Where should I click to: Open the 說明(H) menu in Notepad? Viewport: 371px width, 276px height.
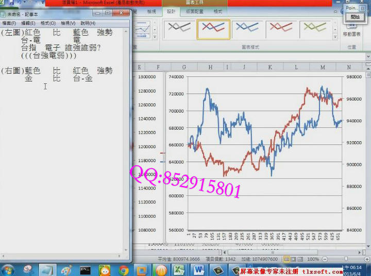[88, 23]
